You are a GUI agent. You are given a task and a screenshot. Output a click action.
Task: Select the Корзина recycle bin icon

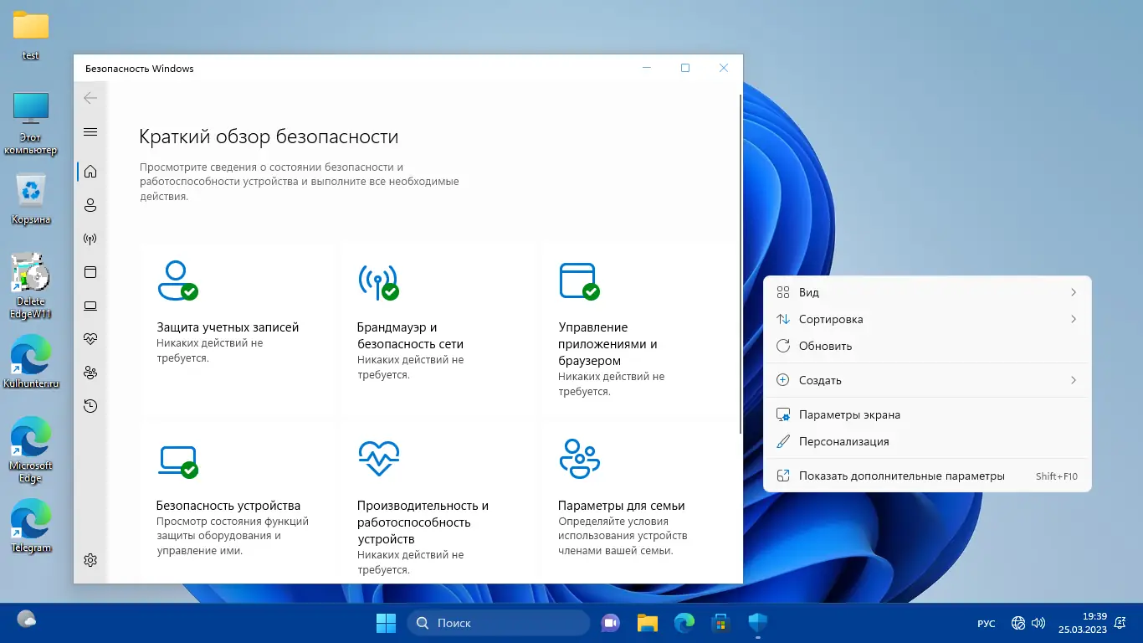pyautogui.click(x=31, y=199)
